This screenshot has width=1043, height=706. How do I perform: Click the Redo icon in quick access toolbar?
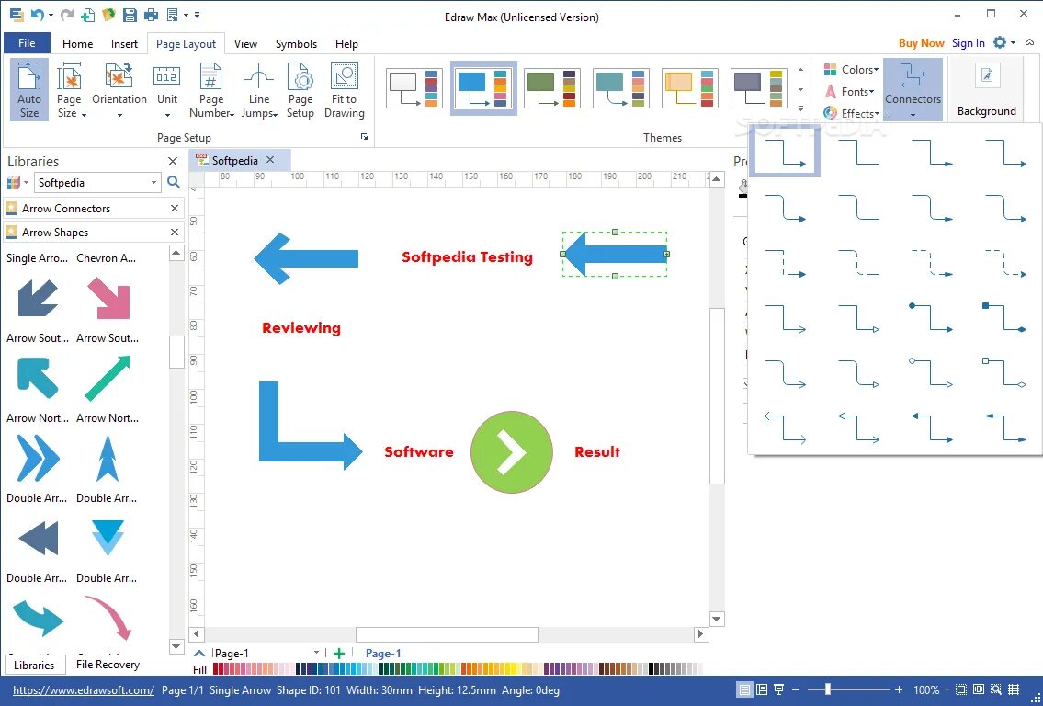(66, 15)
